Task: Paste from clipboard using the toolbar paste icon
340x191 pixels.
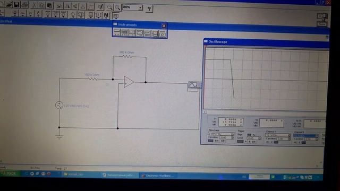Action: coord(49,6)
